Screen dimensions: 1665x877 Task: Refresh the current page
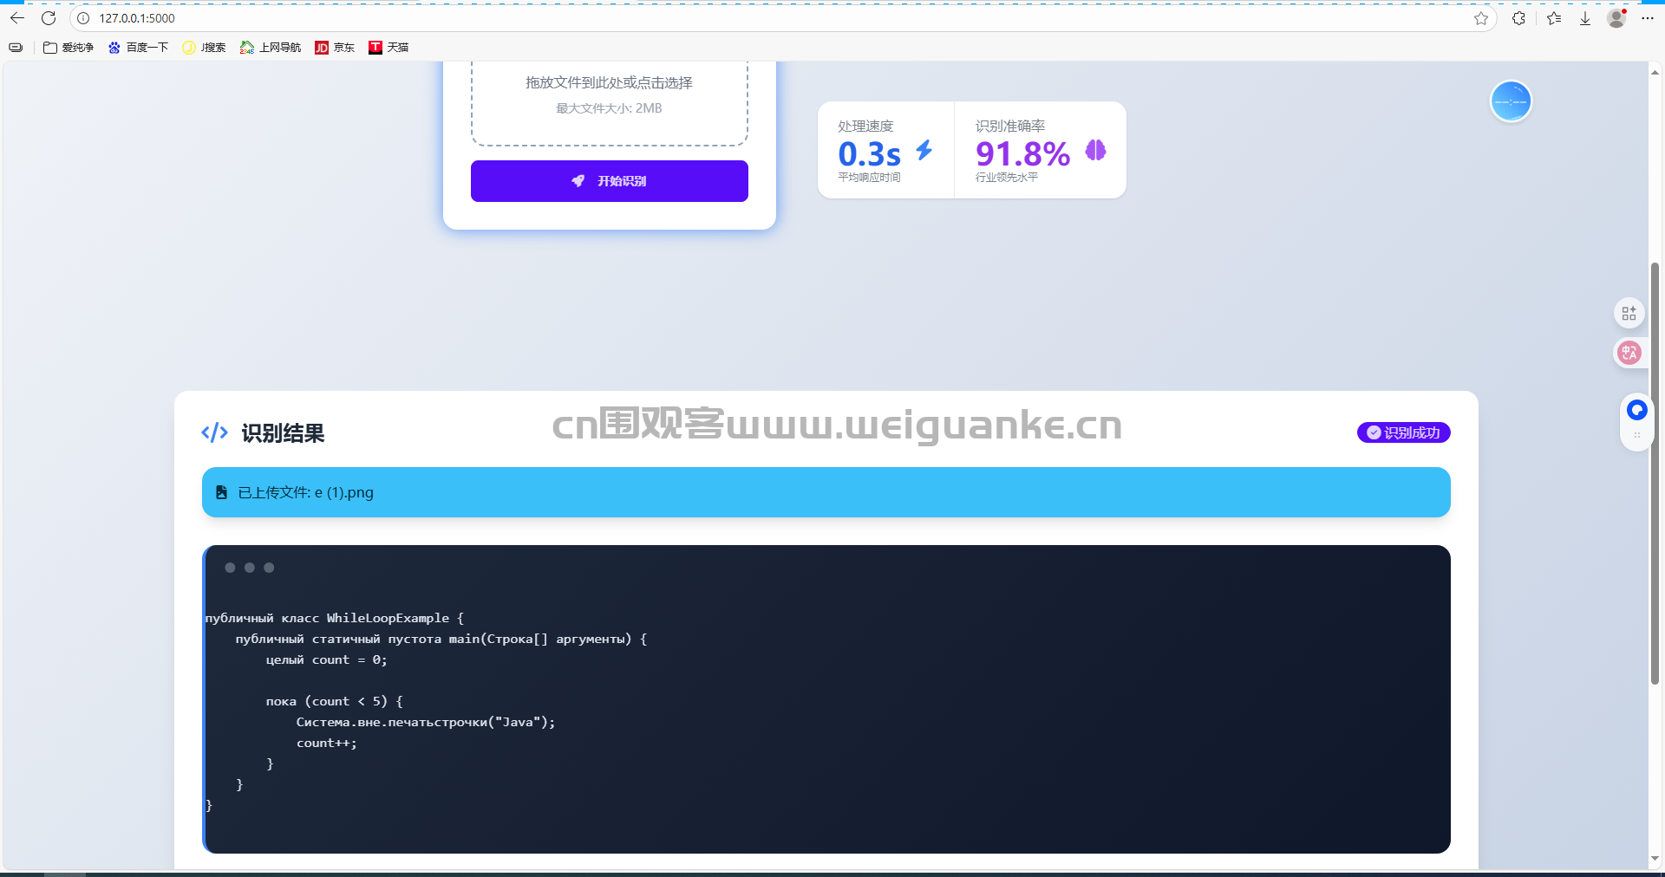(x=49, y=18)
